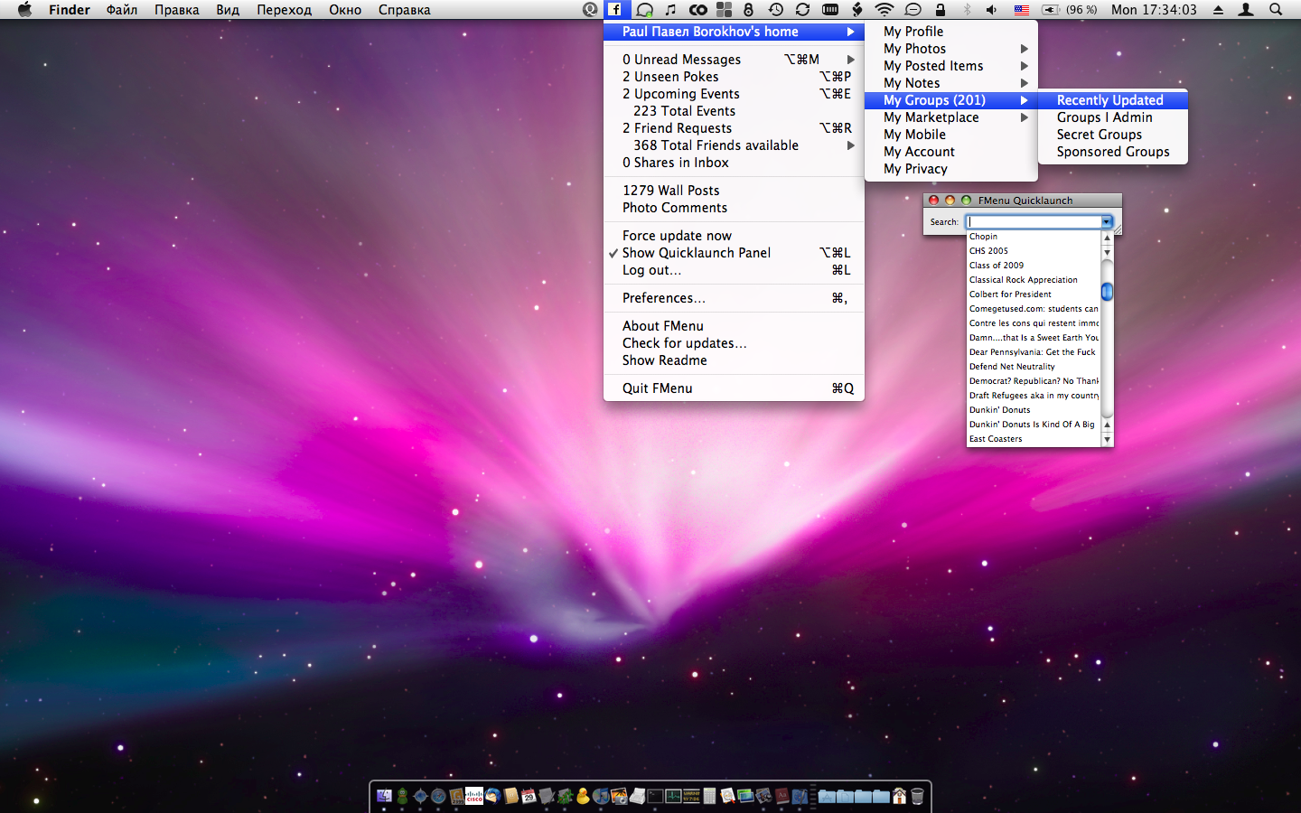Open the fast user switching silhouette icon

coord(1246,10)
